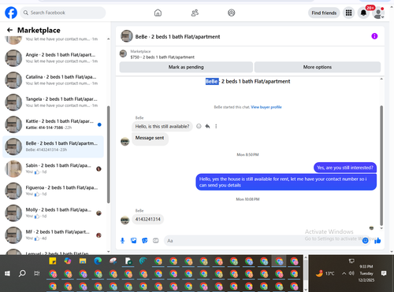Open Sabin's conversation
The width and height of the screenshot is (394, 292).
[53, 168]
